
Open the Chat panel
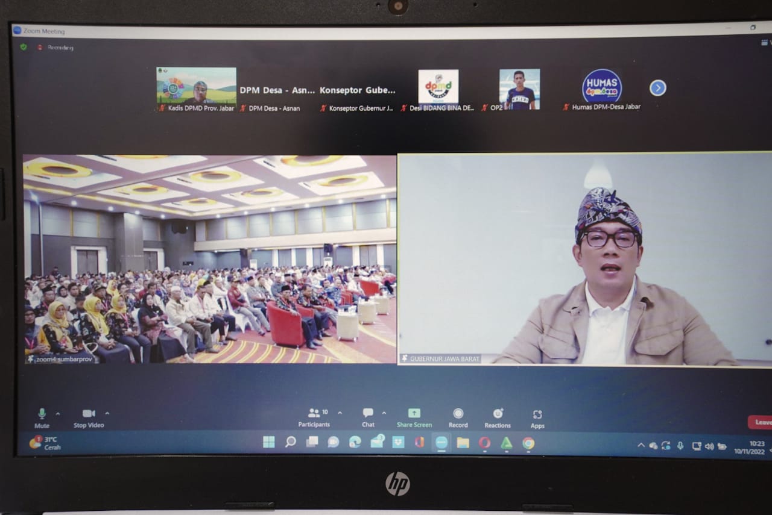tap(368, 417)
